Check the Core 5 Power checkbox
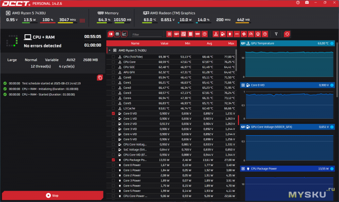 113,191
